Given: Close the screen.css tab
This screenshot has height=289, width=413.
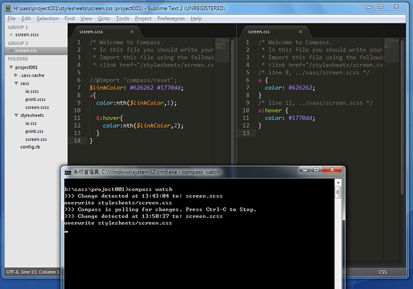Looking at the screenshot, I should [300, 32].
